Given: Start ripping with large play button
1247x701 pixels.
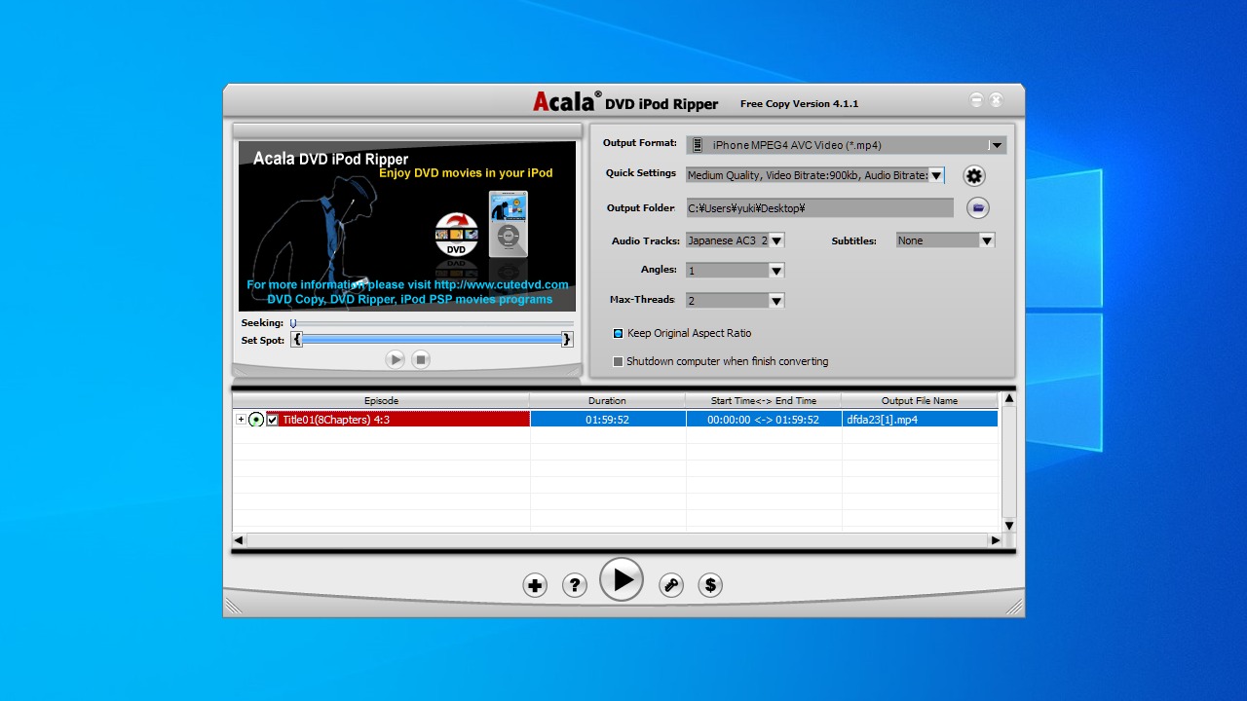Looking at the screenshot, I should click(x=622, y=580).
